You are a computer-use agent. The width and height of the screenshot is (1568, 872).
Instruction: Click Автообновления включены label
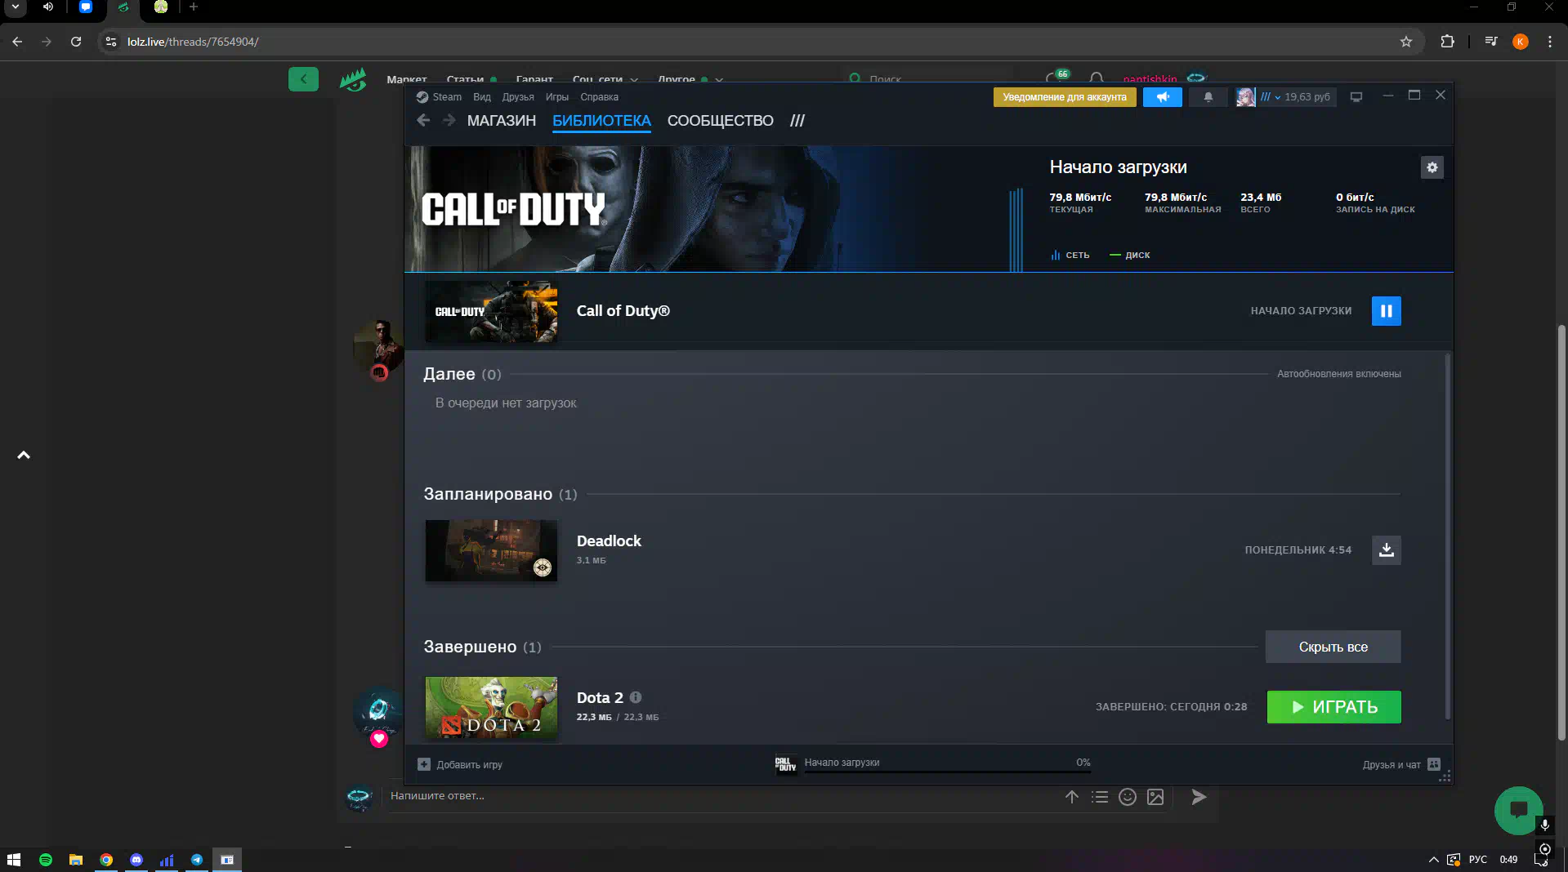point(1338,374)
